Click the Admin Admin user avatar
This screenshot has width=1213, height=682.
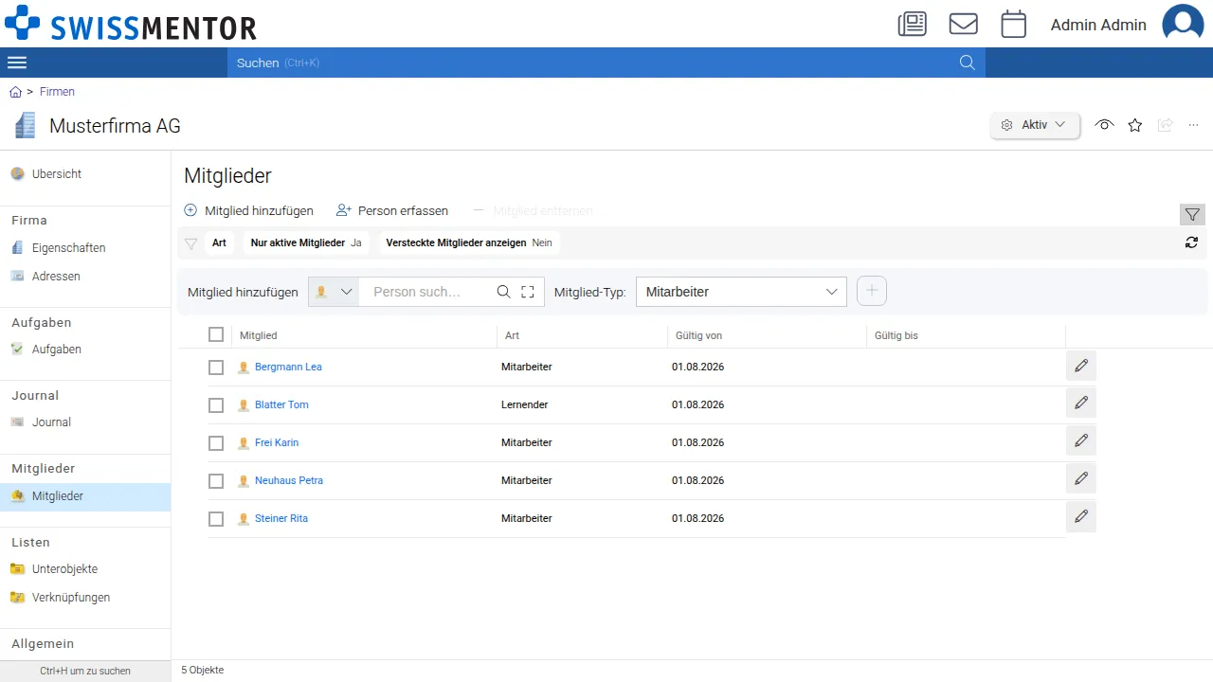point(1183,24)
